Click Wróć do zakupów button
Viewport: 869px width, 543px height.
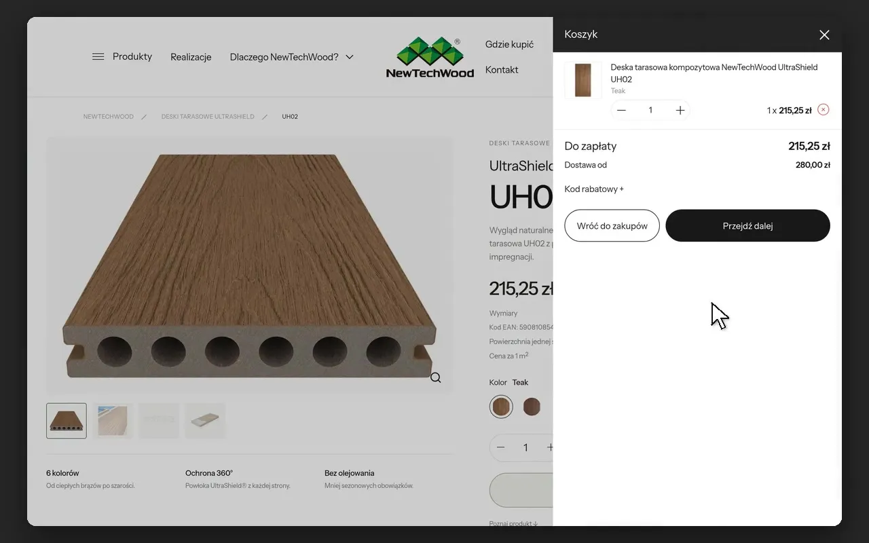click(x=612, y=226)
